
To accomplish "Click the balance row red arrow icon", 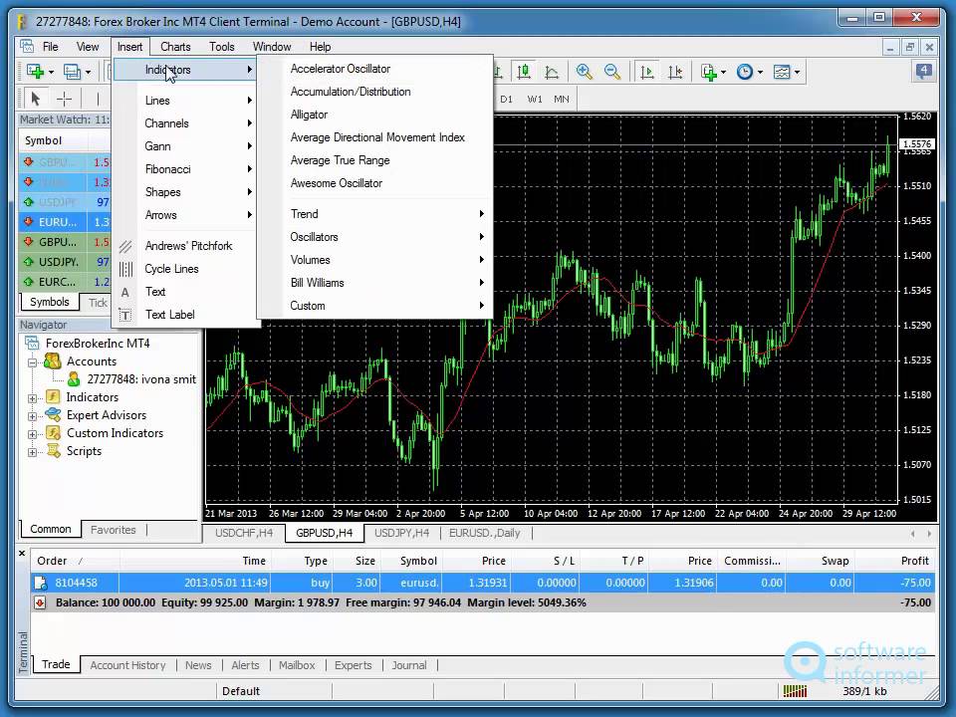I will click(x=40, y=603).
